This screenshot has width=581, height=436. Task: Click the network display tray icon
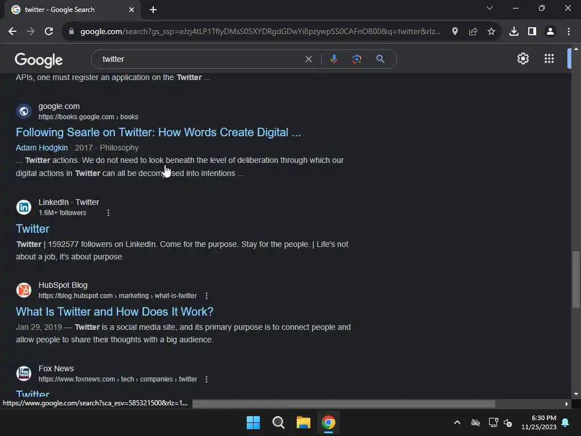pos(493,422)
